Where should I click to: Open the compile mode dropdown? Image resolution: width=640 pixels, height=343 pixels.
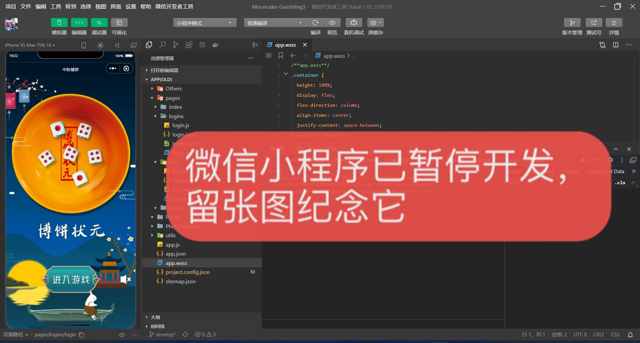pos(275,23)
